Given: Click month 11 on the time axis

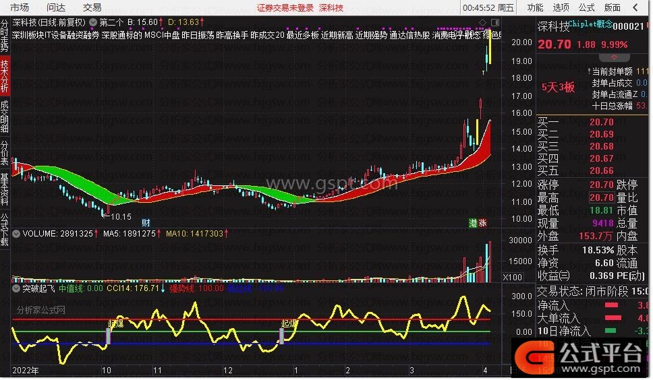Looking at the screenshot, I should tap(157, 371).
